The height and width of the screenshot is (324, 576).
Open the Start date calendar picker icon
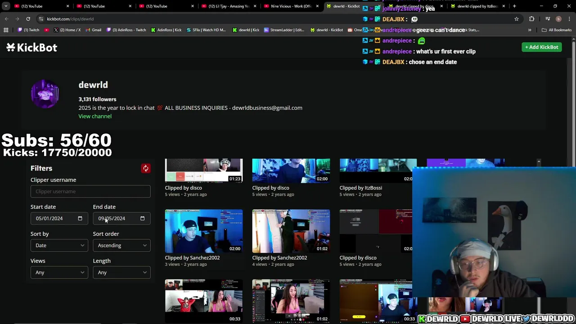(80, 218)
